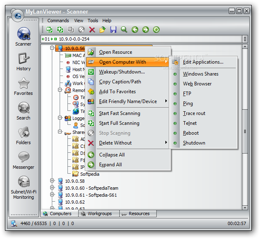Screen dimensions: 260x239
Task: Select Shutdown in submenu
Action: click(204, 143)
